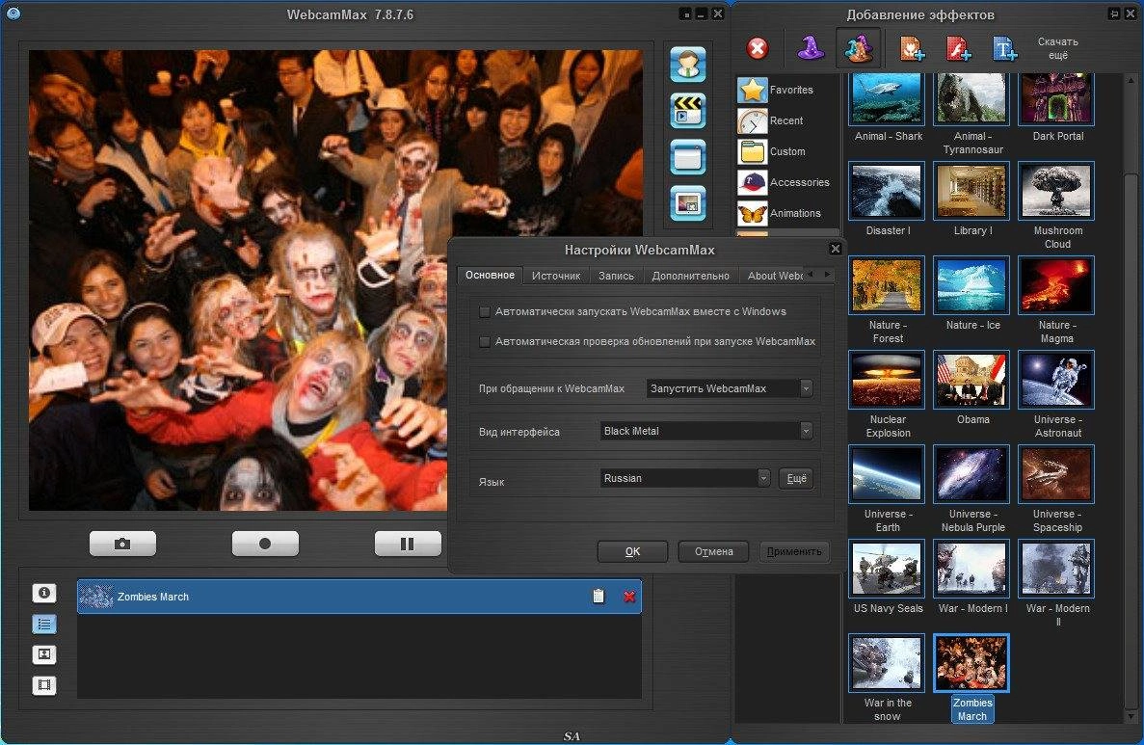Select the Animal - Shark effect thumbnail
This screenshot has width=1144, height=745.
coord(887,99)
